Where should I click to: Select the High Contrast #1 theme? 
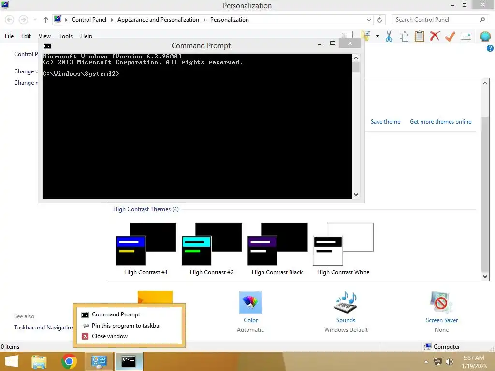click(x=146, y=249)
